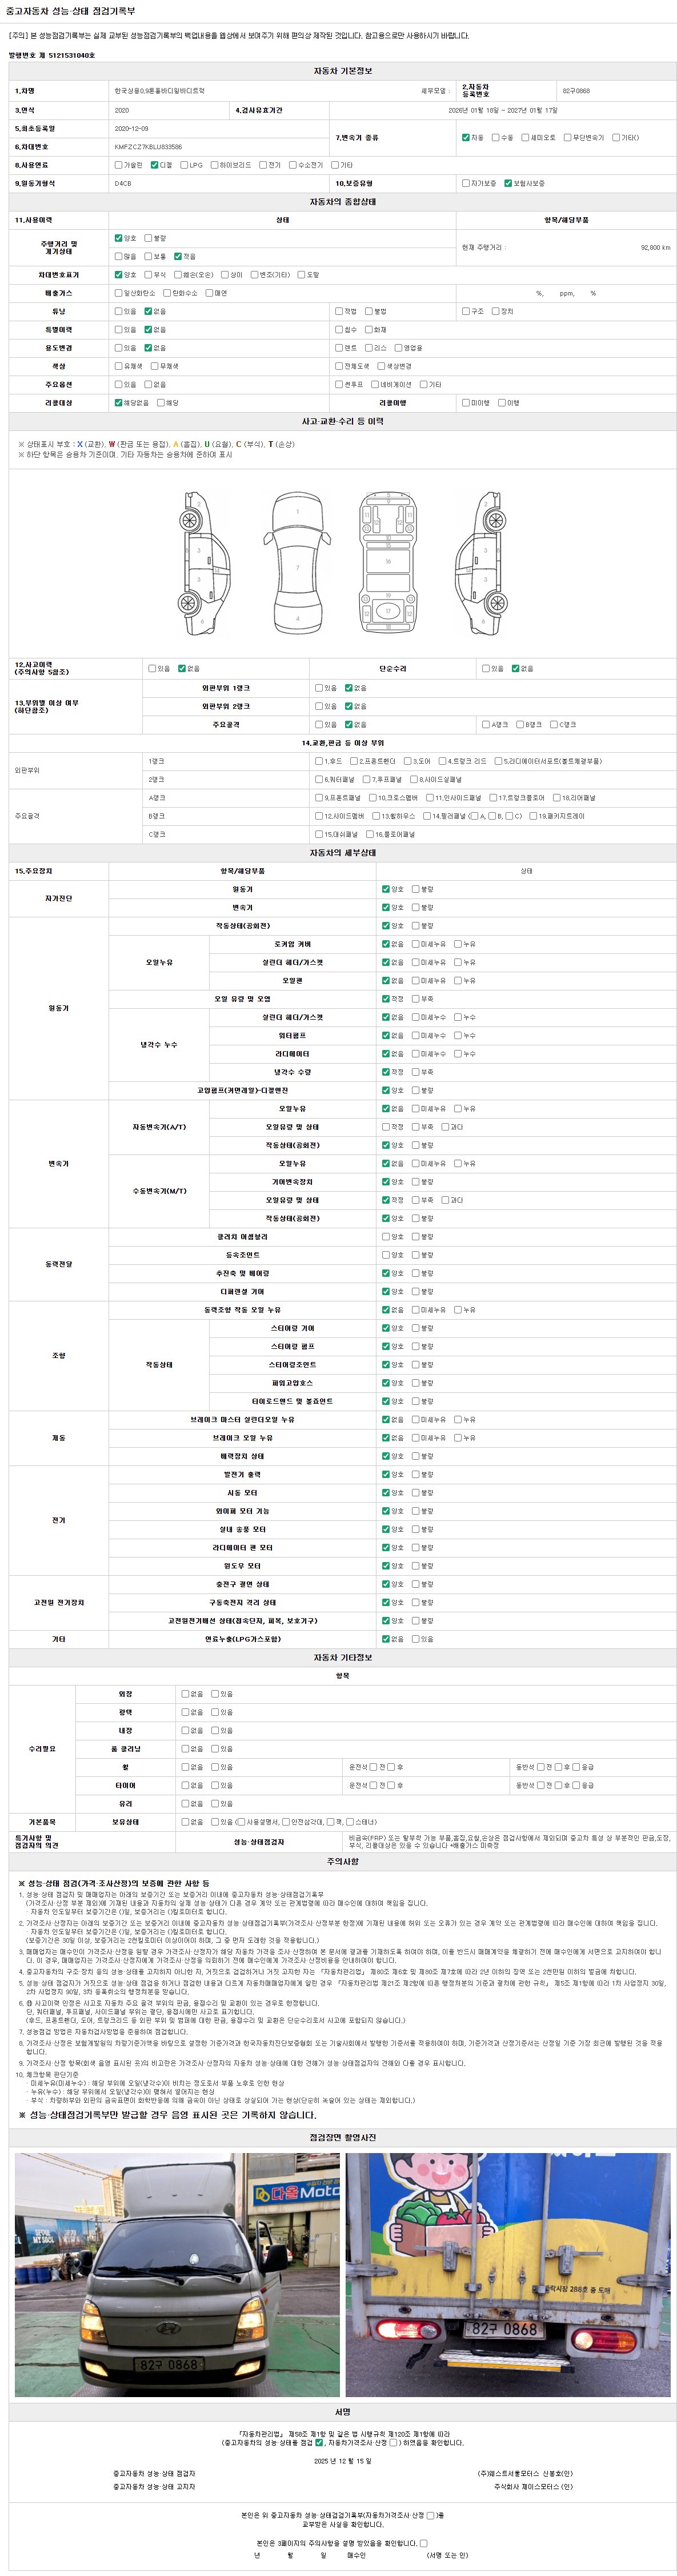
Task: Check the 네비게이션 option checkbox
Action: pyautogui.click(x=374, y=384)
